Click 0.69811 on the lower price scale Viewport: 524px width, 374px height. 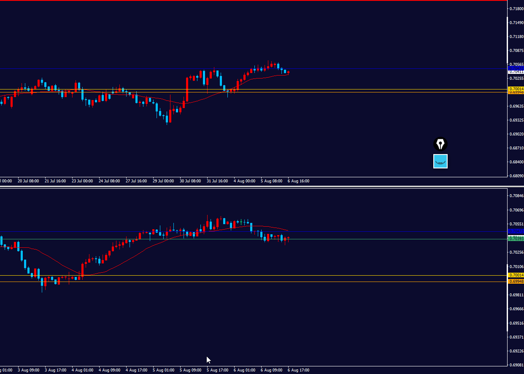click(x=516, y=295)
